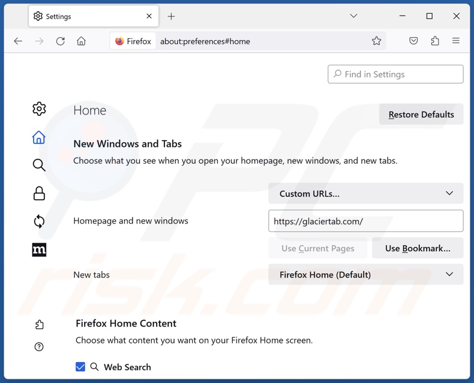This screenshot has height=383, width=474.
Task: Open Search settings via magnifier sidebar icon
Action: click(39, 165)
